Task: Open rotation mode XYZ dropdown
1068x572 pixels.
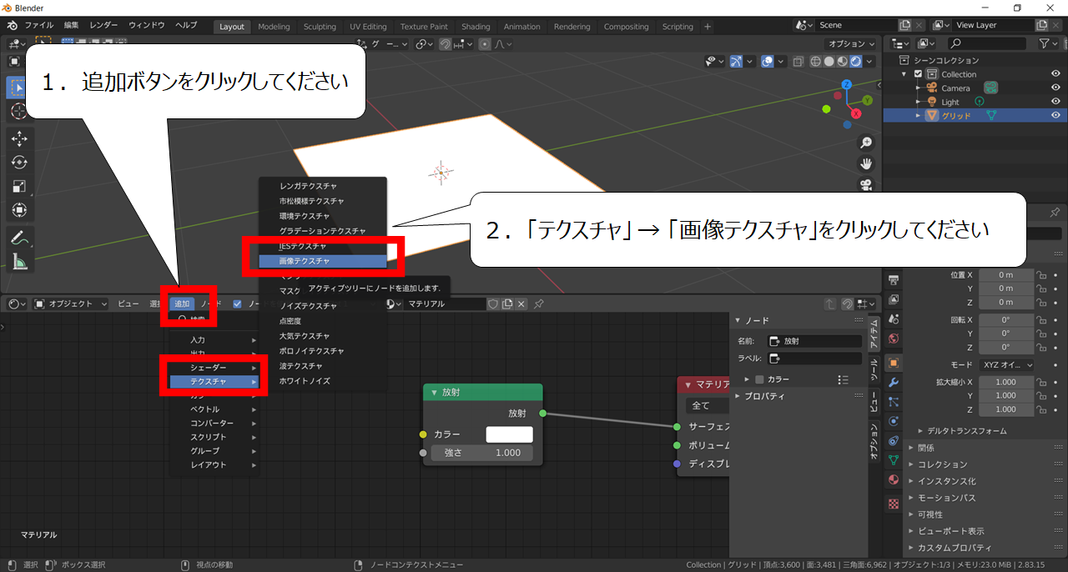Action: point(1007,365)
